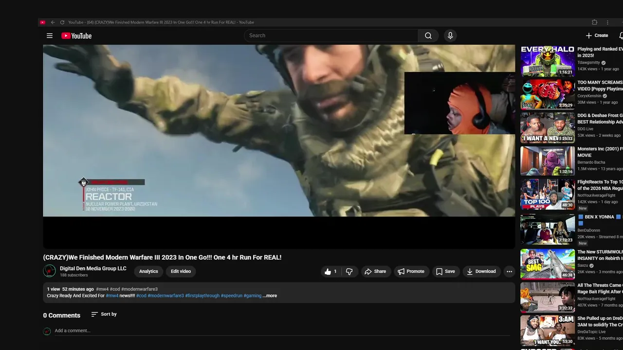Open #modernwarfare3 hashtag link in description
Image resolution: width=623 pixels, height=350 pixels.
(x=165, y=296)
